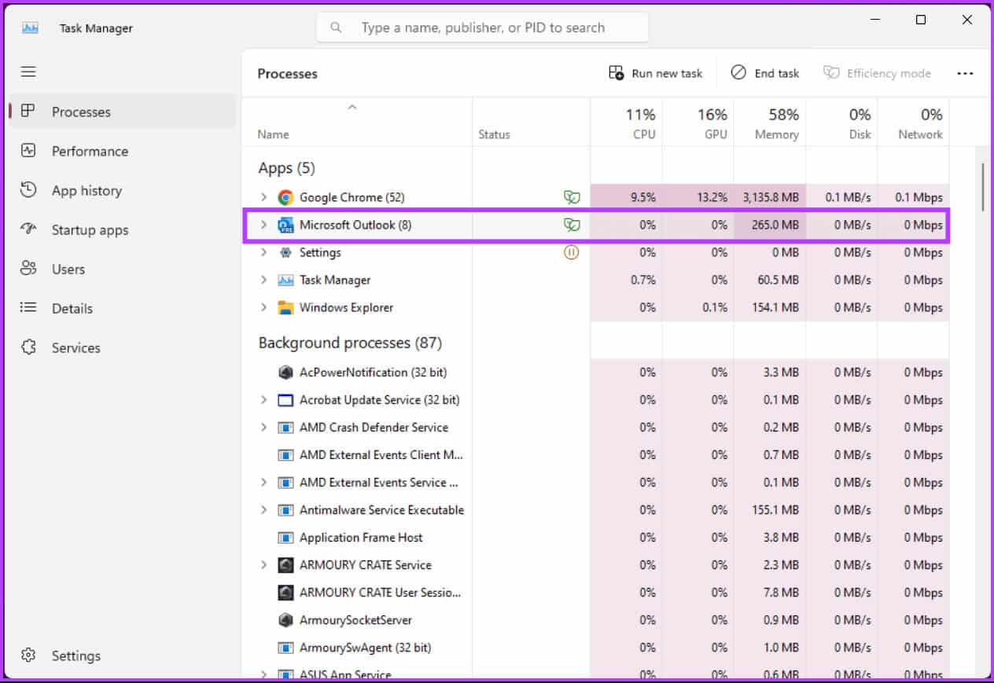Open the App history page
This screenshot has width=994, height=683.
tap(121, 190)
